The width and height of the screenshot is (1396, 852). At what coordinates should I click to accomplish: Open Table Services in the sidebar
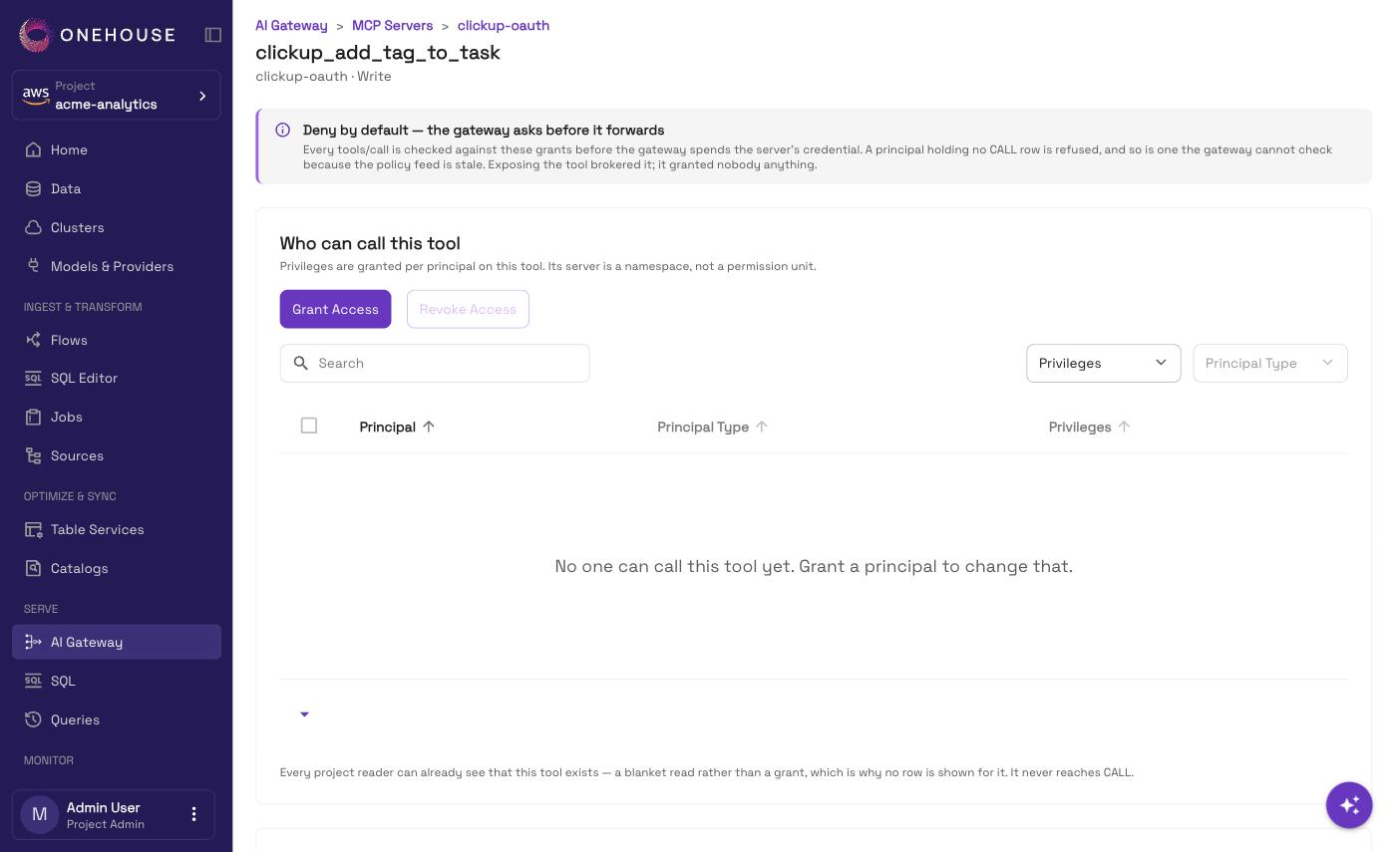click(x=117, y=529)
